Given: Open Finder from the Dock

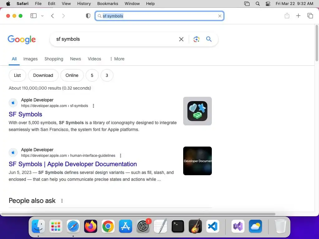Looking at the screenshot, I should pyautogui.click(x=38, y=226).
